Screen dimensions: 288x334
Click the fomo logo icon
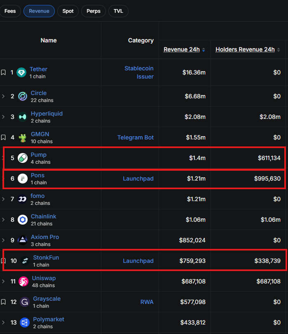[22, 199]
